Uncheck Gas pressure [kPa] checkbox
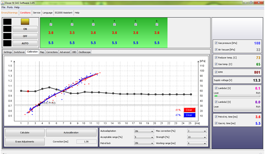 [216, 43]
